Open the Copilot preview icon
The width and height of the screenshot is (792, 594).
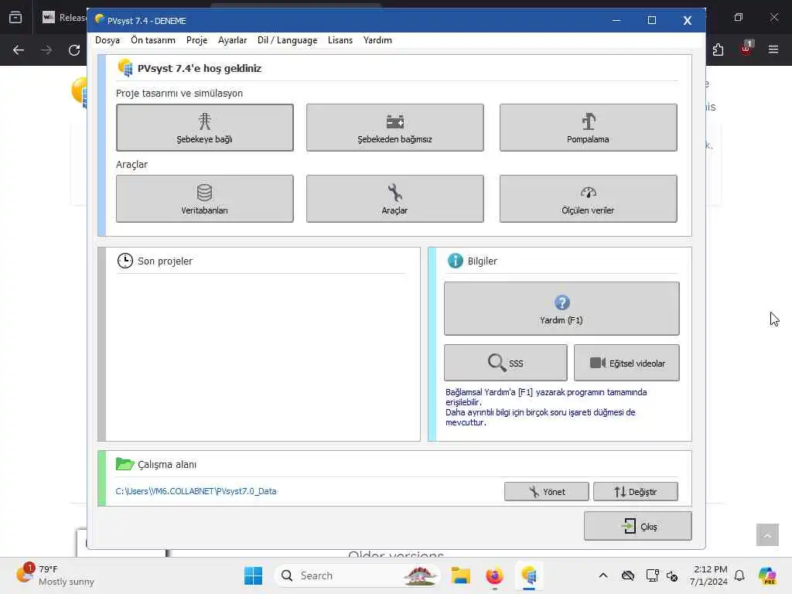coord(767,575)
